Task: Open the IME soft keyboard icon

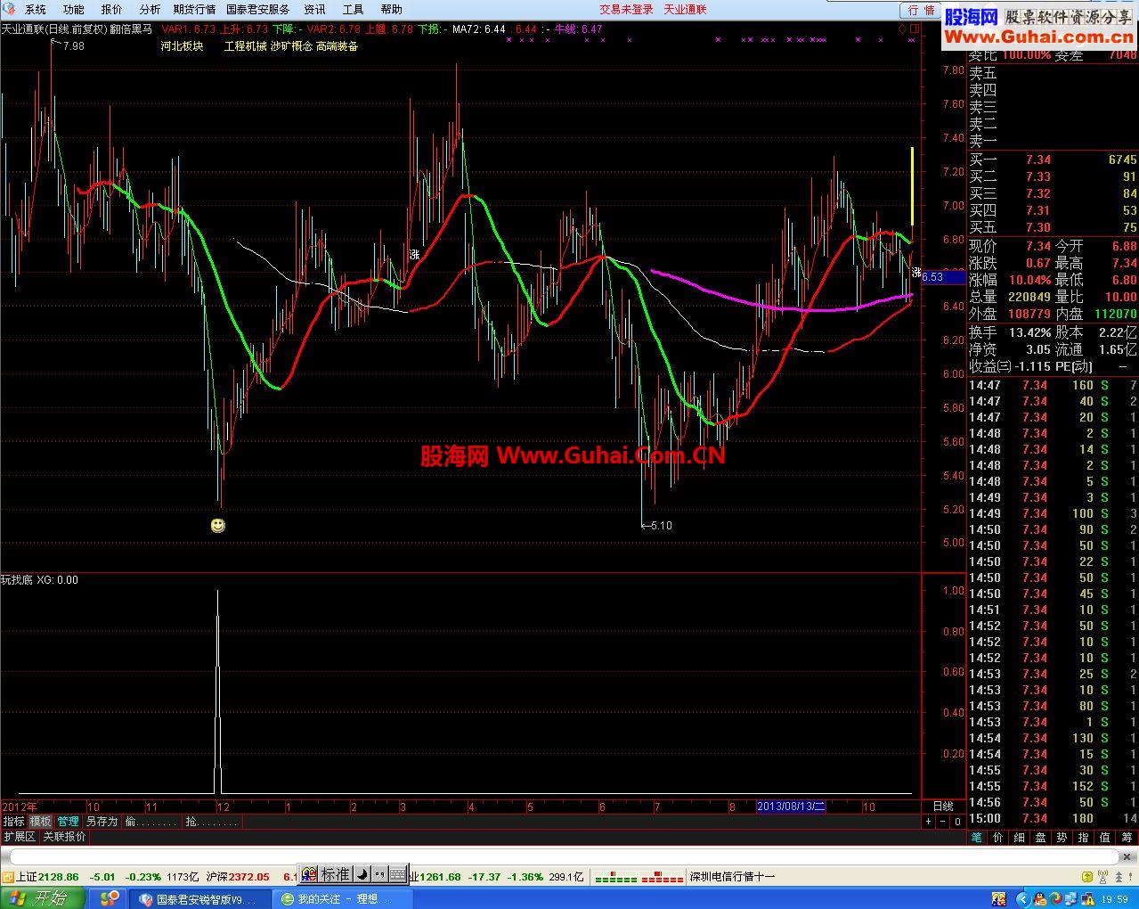Action: 397,874
